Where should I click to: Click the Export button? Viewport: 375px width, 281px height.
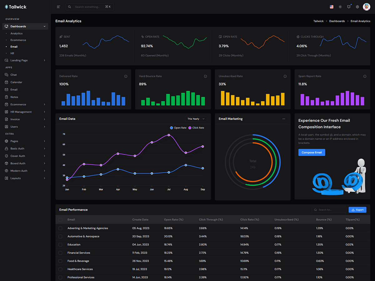coord(357,210)
